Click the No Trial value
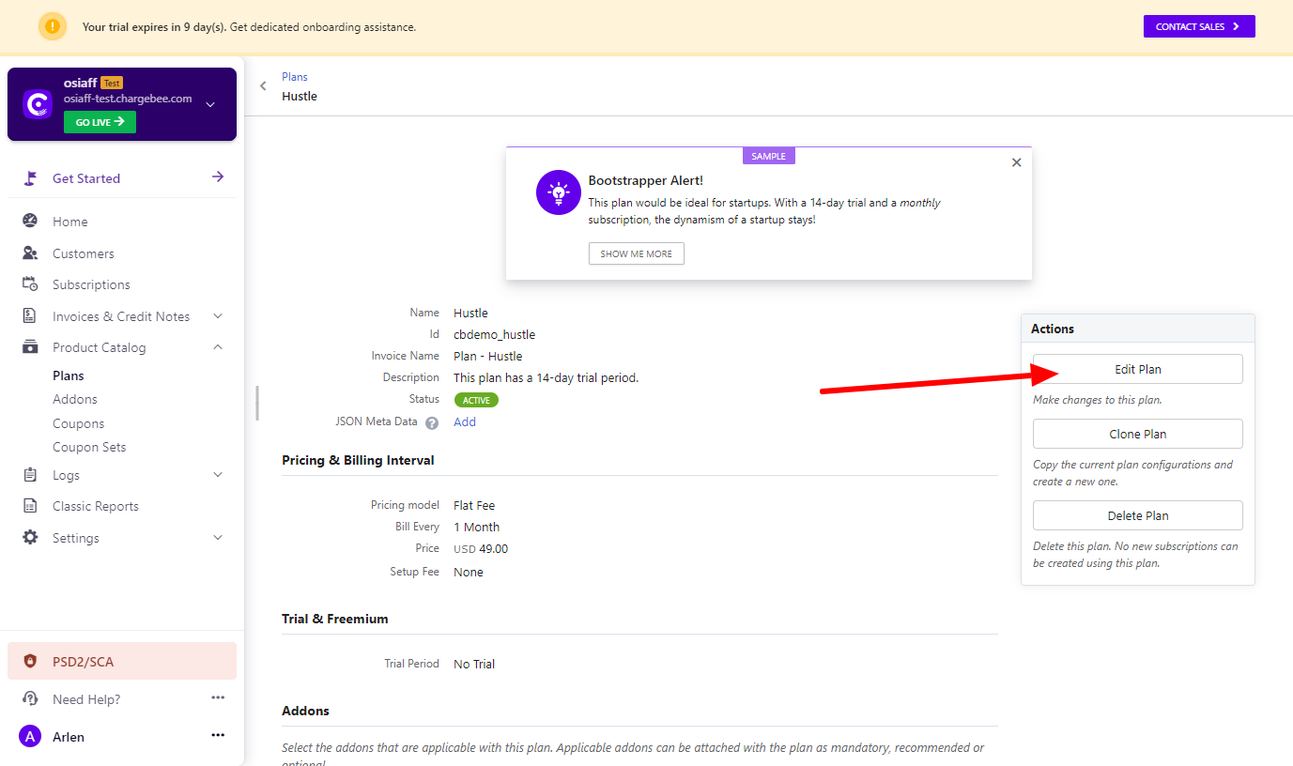This screenshot has width=1293, height=766. (x=474, y=664)
